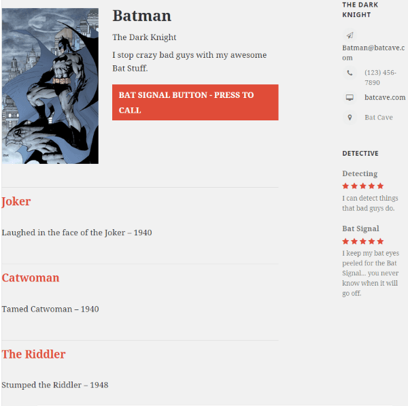Open The Riddler heading link
The width and height of the screenshot is (408, 406).
point(34,354)
